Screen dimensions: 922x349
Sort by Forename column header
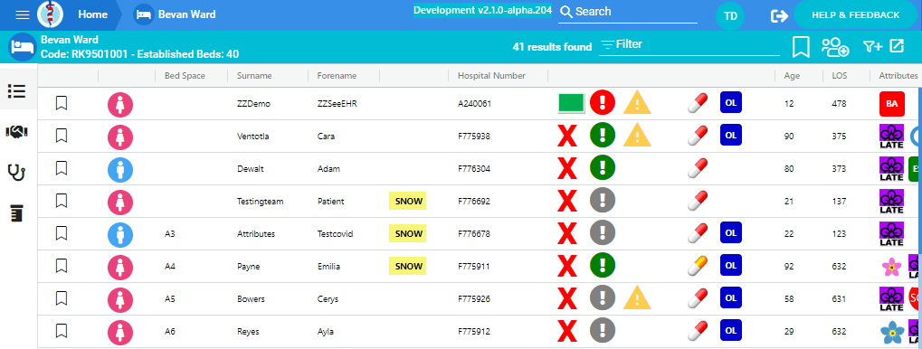click(x=337, y=76)
